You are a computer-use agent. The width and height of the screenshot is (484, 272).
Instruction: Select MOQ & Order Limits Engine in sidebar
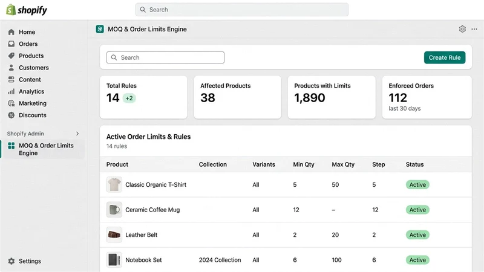point(42,149)
